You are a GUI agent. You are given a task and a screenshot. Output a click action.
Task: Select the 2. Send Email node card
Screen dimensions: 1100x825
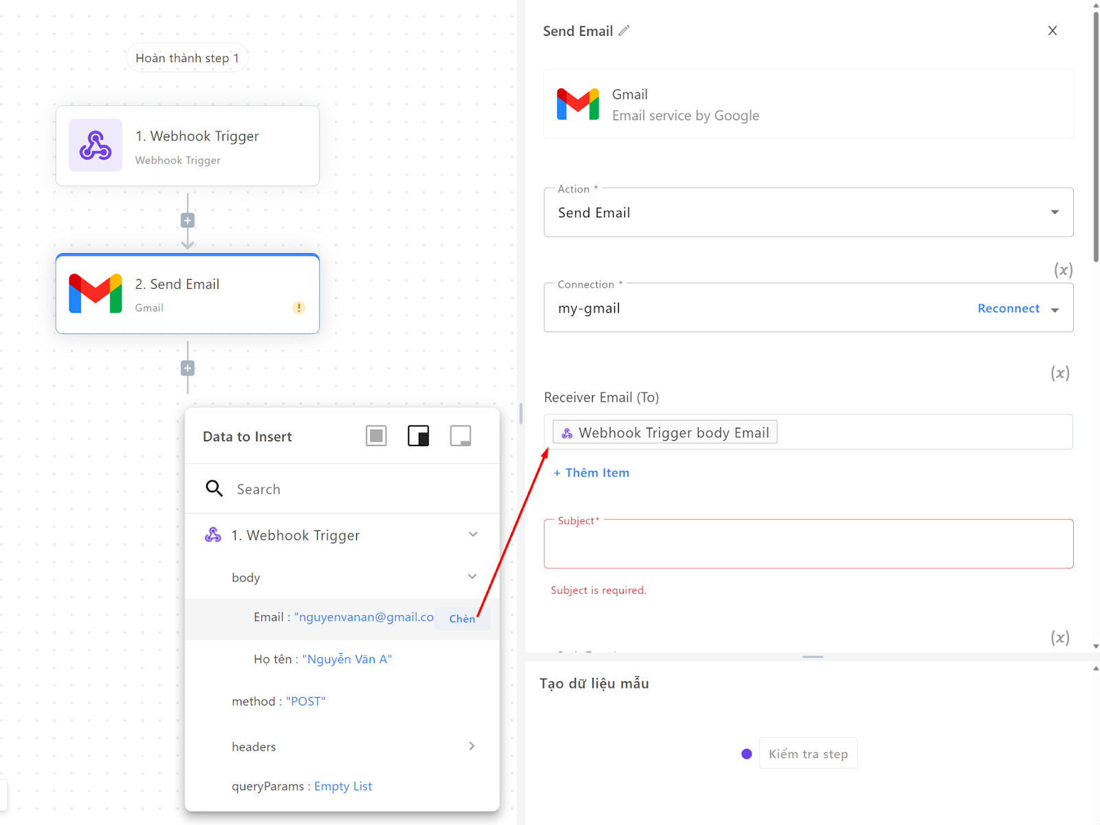(x=188, y=294)
